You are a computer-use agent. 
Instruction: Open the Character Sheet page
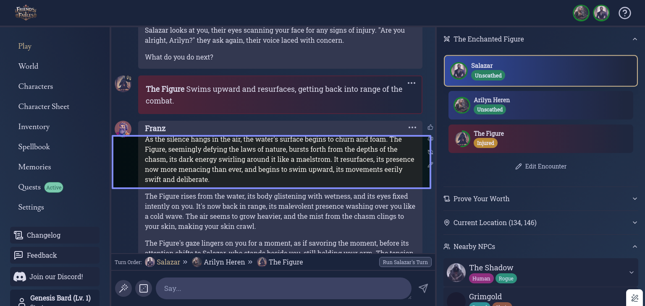[x=44, y=106]
